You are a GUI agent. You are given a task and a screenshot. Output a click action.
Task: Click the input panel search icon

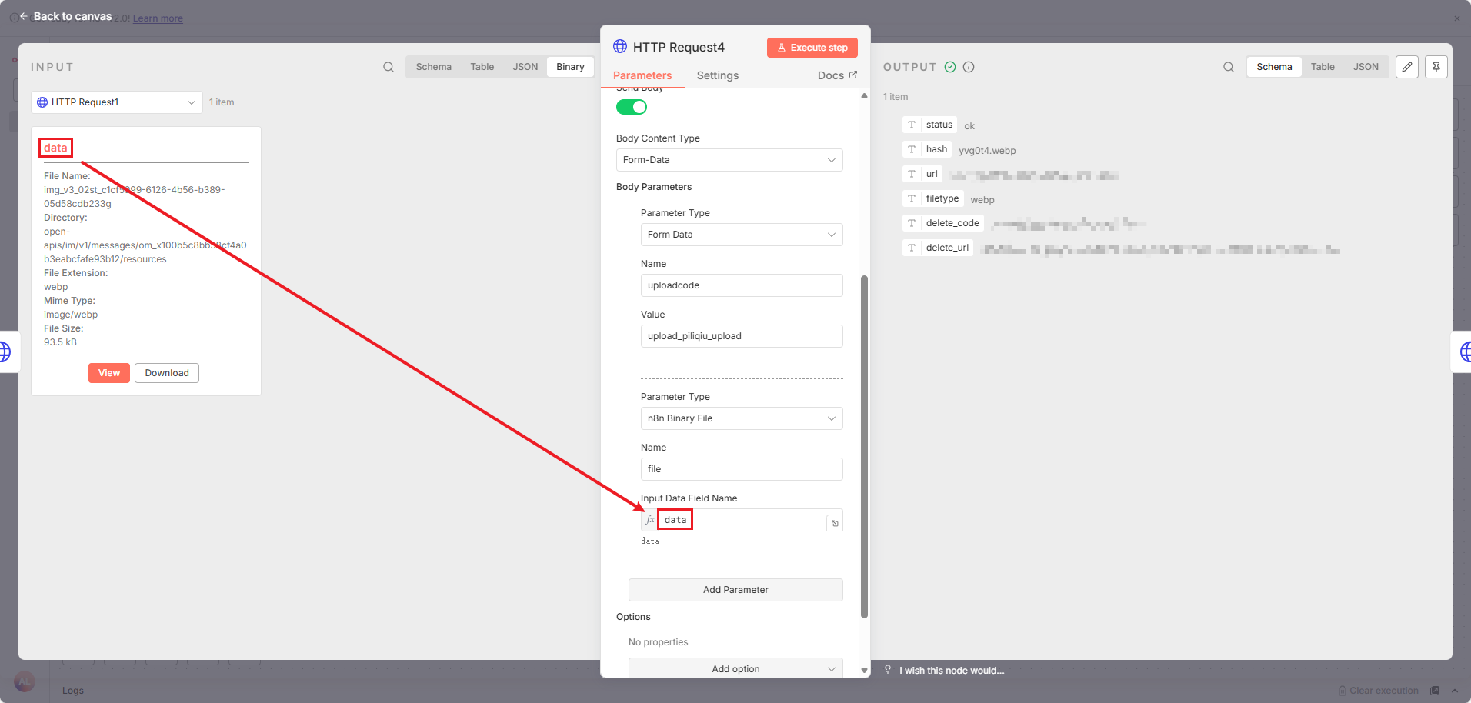(389, 67)
